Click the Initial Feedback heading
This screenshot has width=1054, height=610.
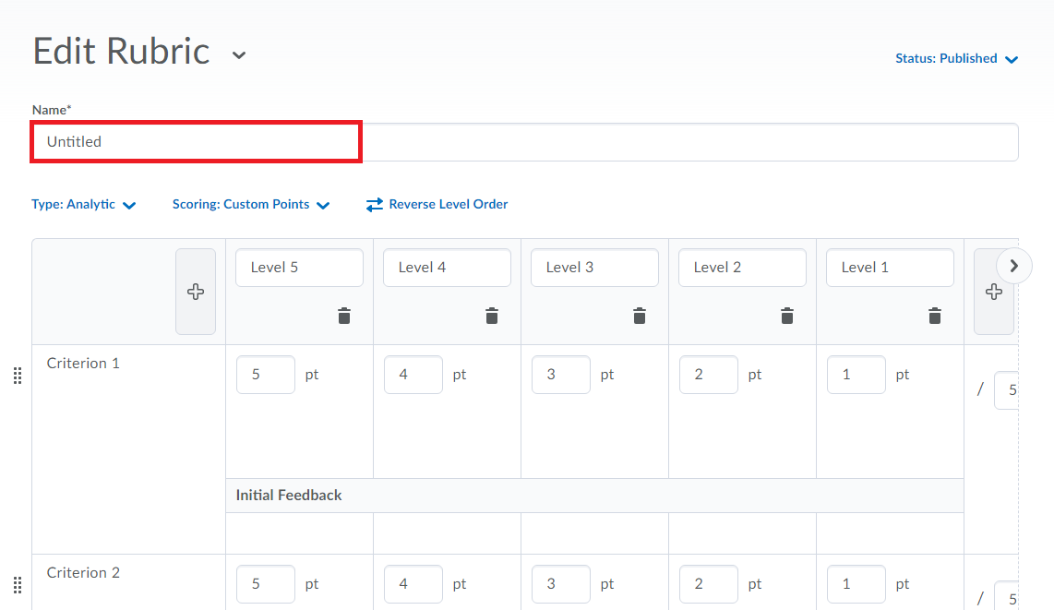tap(289, 496)
